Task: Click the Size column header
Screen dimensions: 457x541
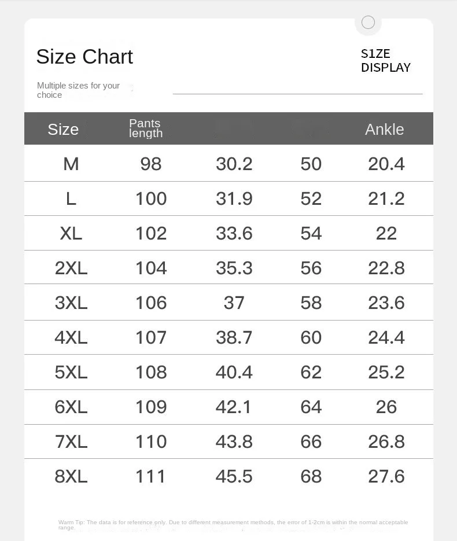Action: coord(63,130)
